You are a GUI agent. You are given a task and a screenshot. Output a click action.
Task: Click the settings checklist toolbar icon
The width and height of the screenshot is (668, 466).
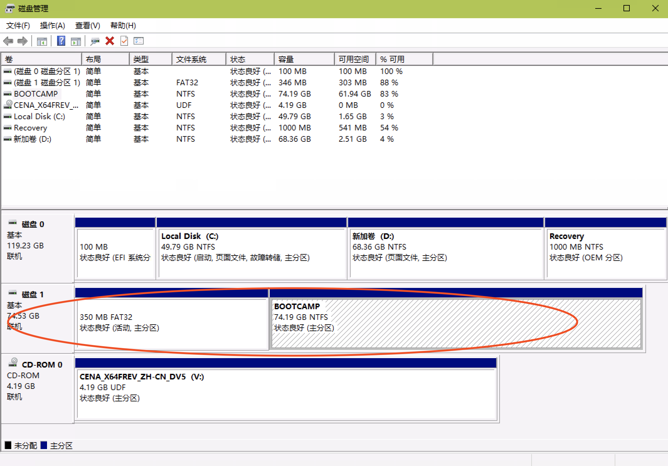tap(138, 41)
